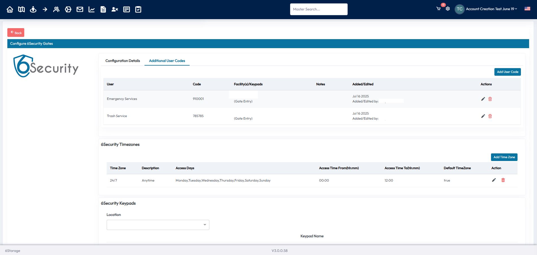Delete the Trash Service user code
Screen dimensions: 537x255
(x=490, y=116)
